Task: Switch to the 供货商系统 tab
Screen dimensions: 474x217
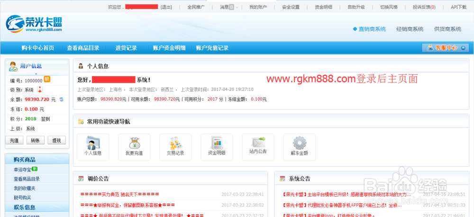Action: pos(448,29)
